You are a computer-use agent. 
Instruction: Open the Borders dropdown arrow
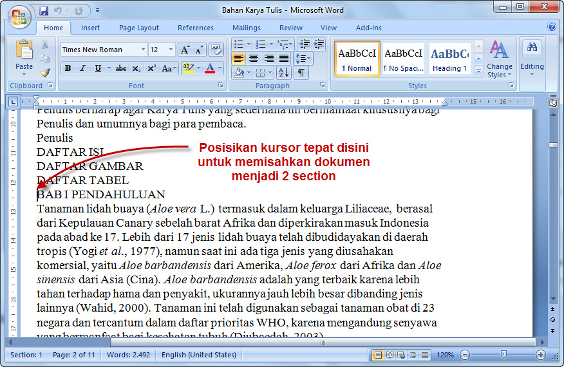pyautogui.click(x=270, y=73)
